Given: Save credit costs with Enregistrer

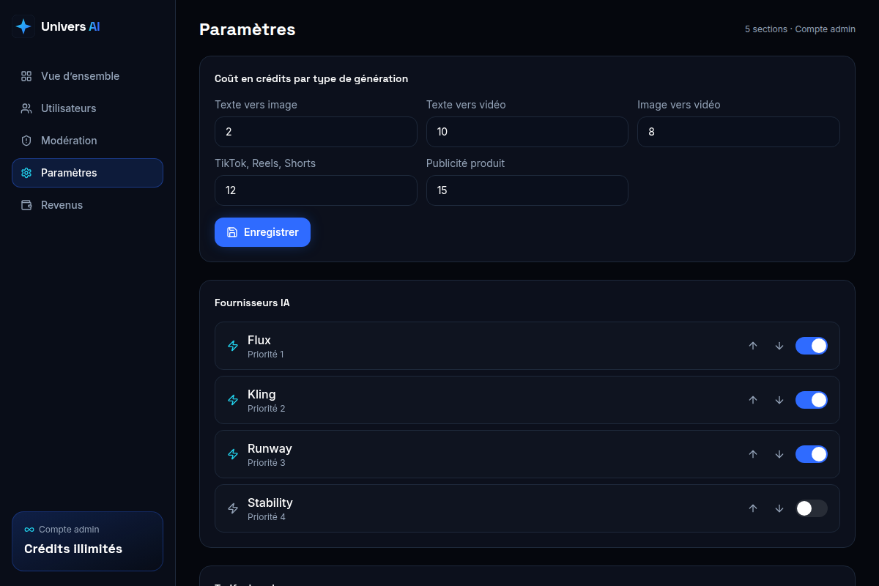Looking at the screenshot, I should (x=262, y=232).
